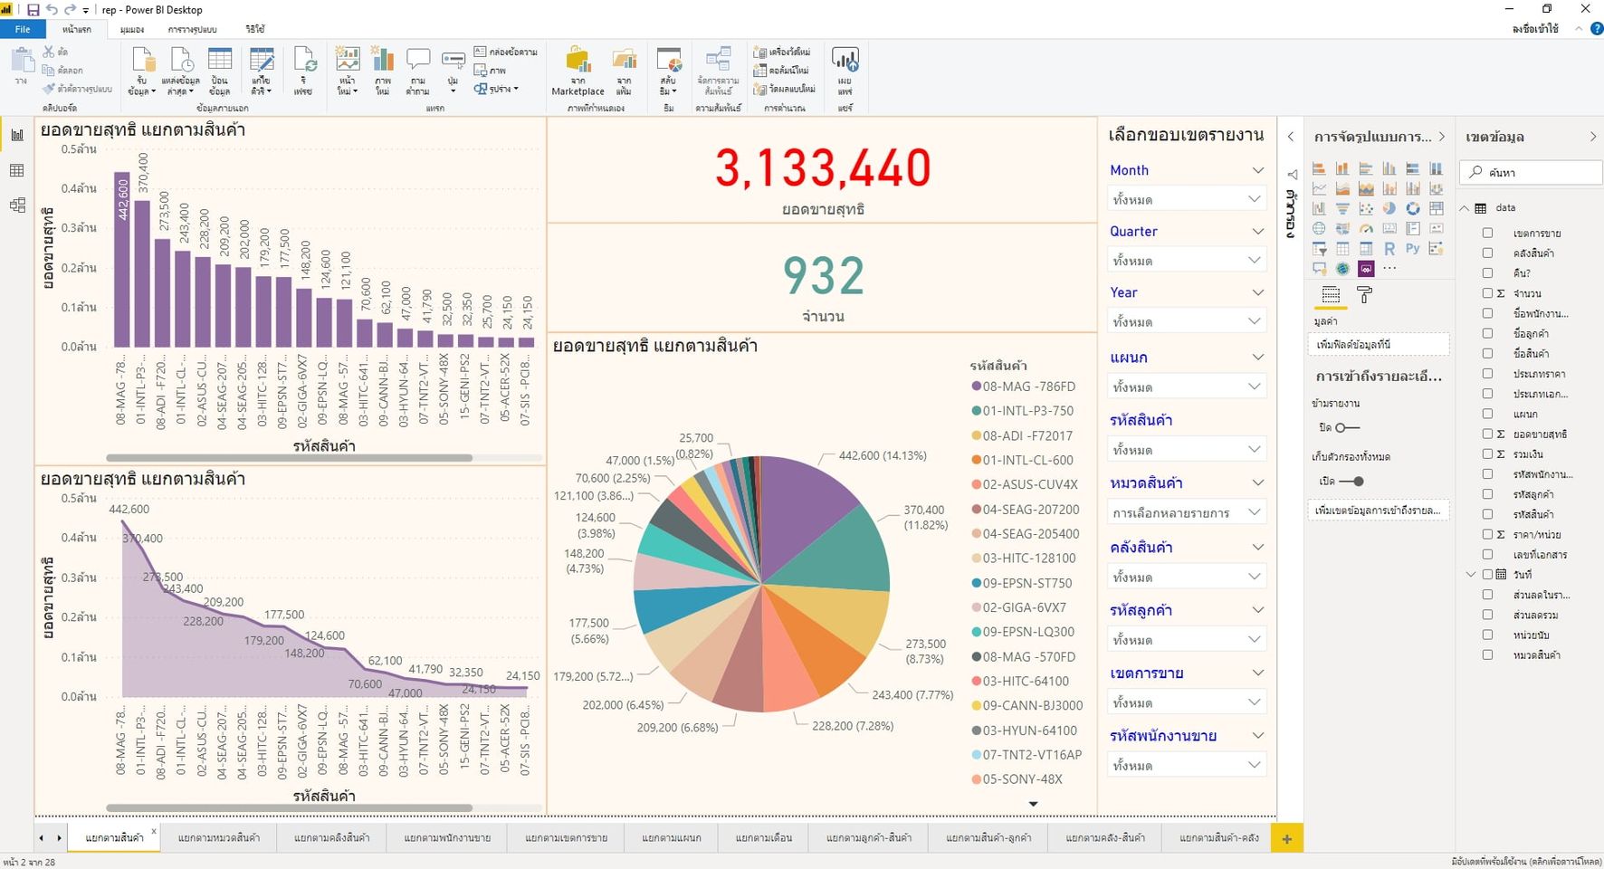The width and height of the screenshot is (1604, 869).
Task: Click the ลงชื่อเข้าใช้ sign-in link
Action: coord(1535,29)
